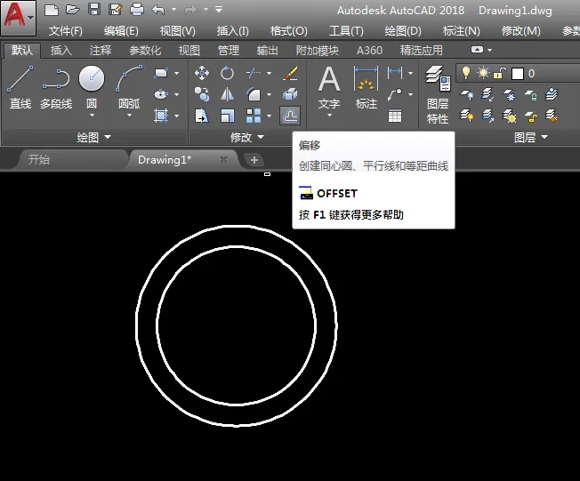Open the Format (格式) menu
The image size is (580, 481).
tap(288, 31)
